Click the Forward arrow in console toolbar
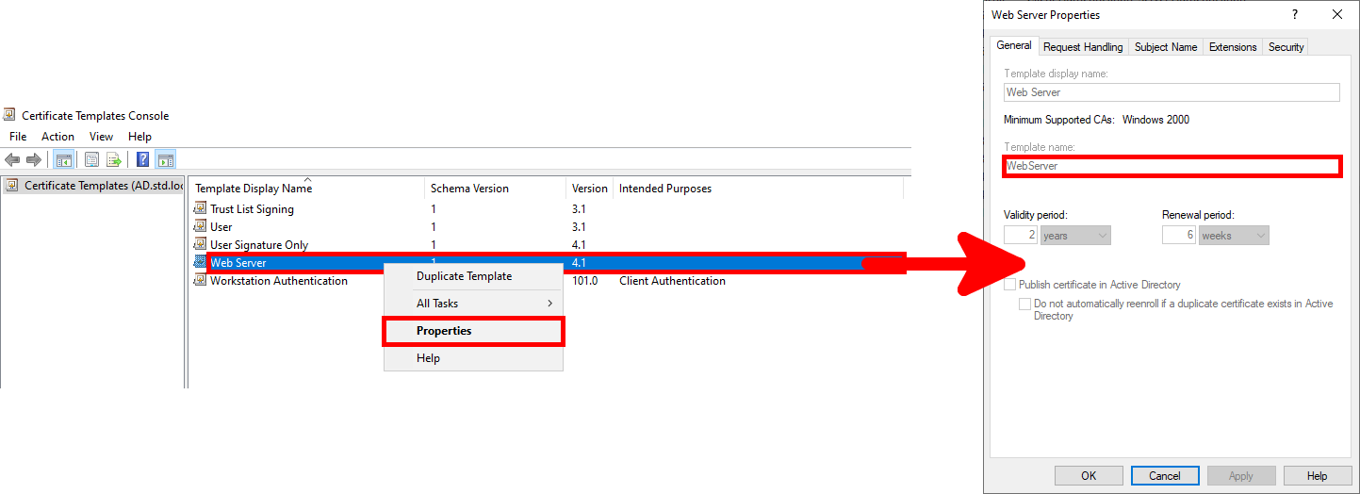 (x=34, y=160)
